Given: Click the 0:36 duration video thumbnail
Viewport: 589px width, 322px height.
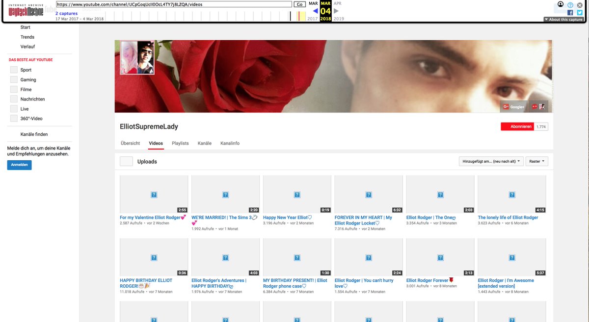Looking at the screenshot, I should pos(154,257).
